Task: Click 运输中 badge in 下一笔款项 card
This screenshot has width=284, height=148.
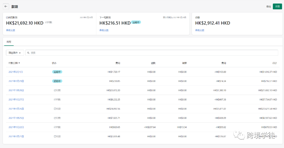Action: click(136, 23)
